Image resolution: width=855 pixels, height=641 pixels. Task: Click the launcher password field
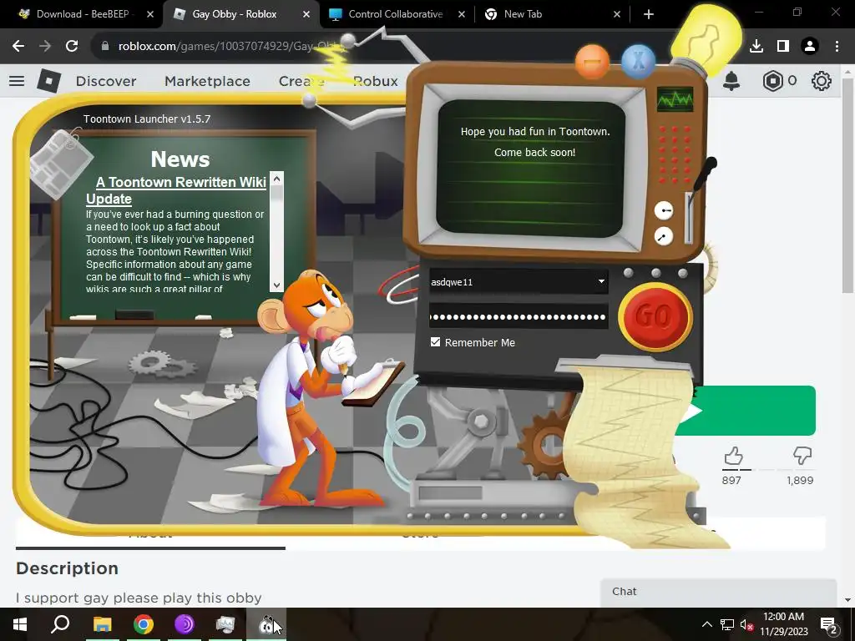coord(518,316)
